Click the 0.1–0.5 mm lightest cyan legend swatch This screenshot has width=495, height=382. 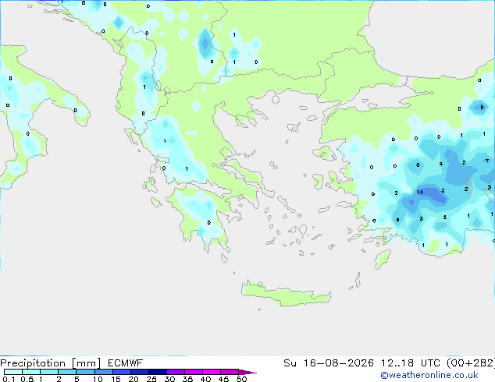pos(13,372)
